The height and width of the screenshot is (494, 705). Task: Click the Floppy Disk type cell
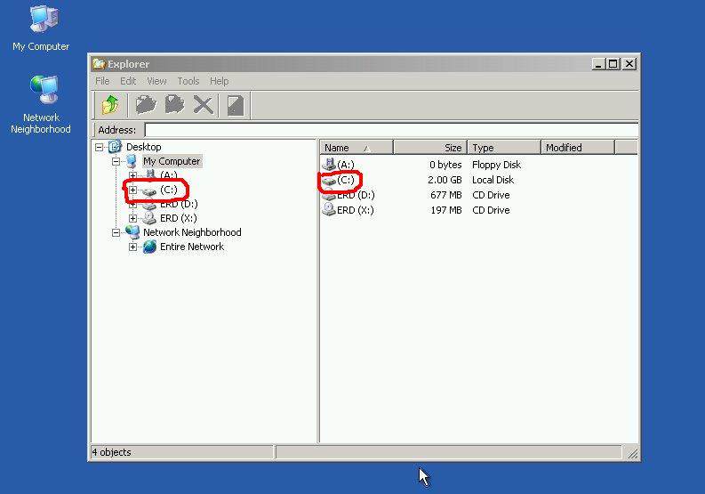pyautogui.click(x=496, y=165)
